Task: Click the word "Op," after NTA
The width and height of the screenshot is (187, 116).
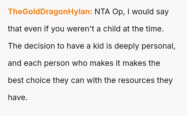Action: click(118, 12)
